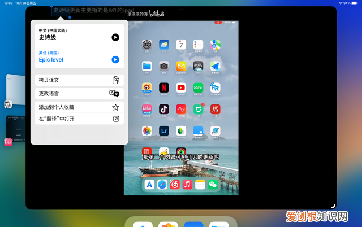Click the Safari compass icon in pictured dock
This screenshot has width=362, height=227.
click(x=162, y=184)
